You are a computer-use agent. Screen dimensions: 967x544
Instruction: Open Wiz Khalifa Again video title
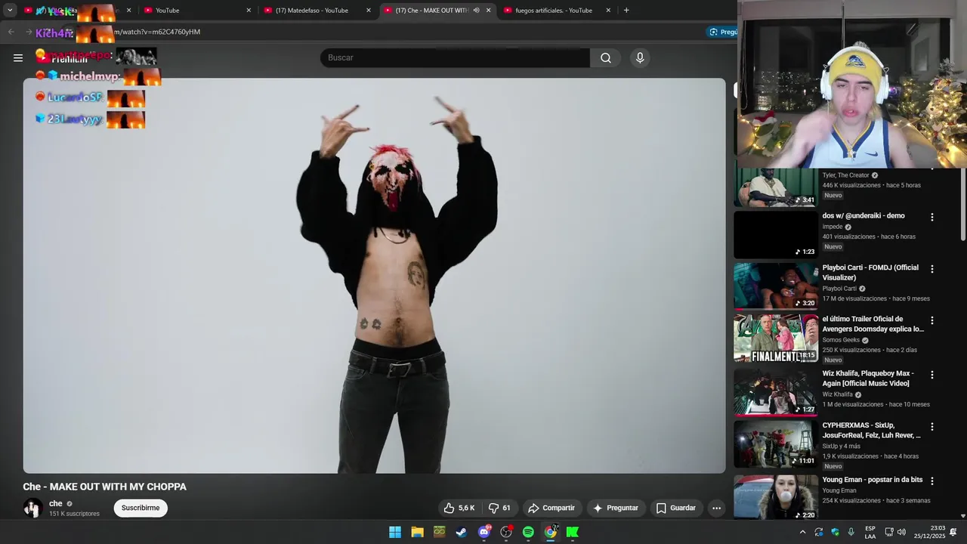point(869,379)
